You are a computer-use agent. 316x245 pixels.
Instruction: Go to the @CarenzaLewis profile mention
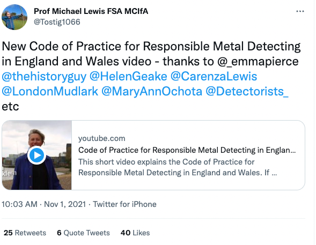pos(214,77)
